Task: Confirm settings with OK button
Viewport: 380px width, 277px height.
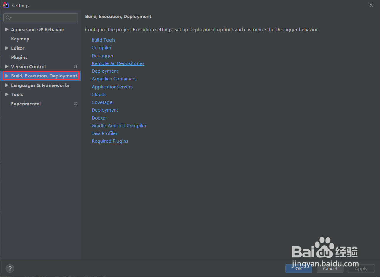Action: (299, 268)
